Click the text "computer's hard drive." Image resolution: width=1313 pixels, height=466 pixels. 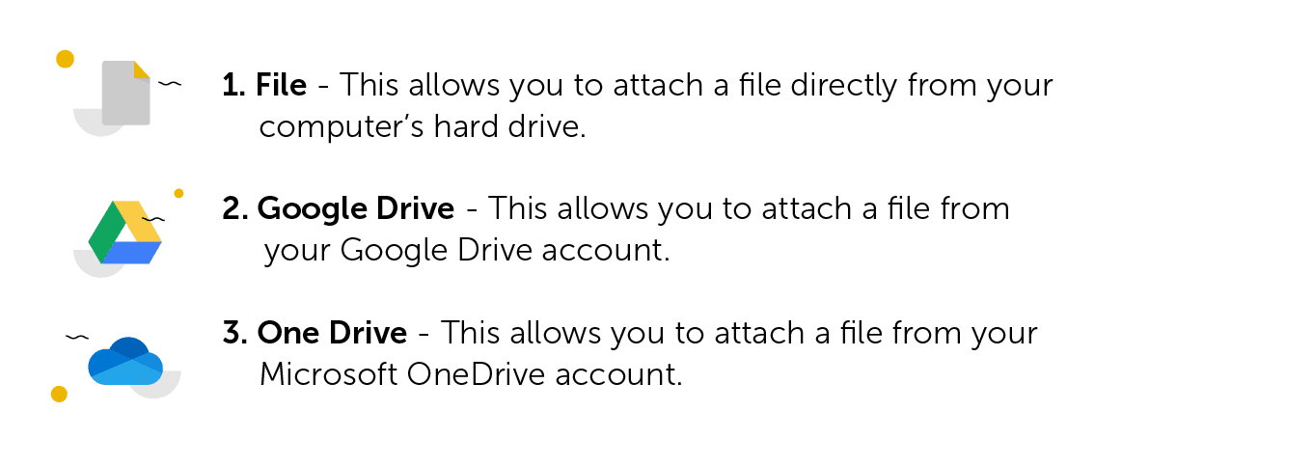[x=423, y=127]
